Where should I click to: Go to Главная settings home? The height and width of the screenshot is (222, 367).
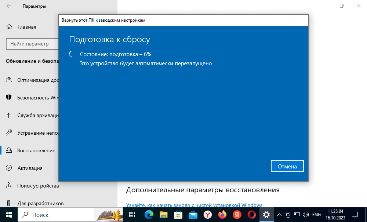pos(26,27)
